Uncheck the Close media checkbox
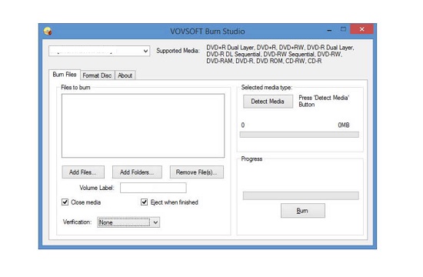 (65, 202)
